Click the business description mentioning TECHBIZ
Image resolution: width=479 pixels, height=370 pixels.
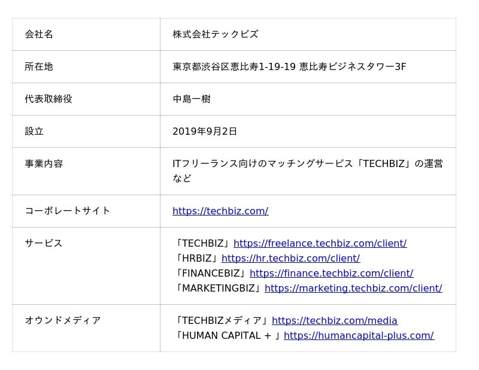308,171
